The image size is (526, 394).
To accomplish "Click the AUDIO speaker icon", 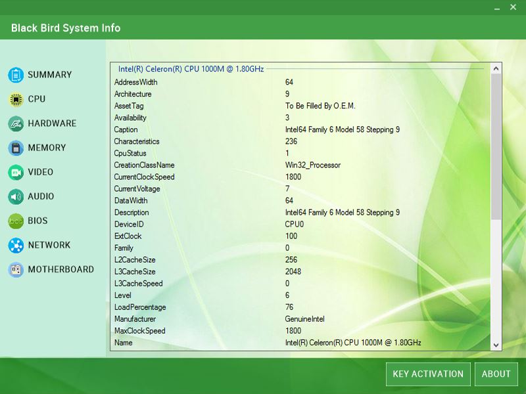I will tap(14, 196).
